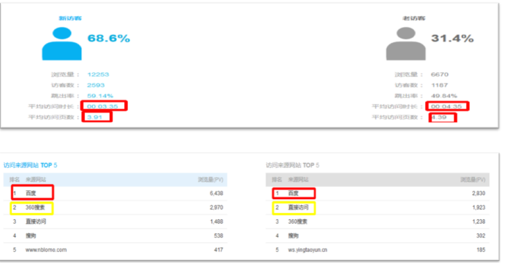Click the 1,238 page view count

point(479,221)
